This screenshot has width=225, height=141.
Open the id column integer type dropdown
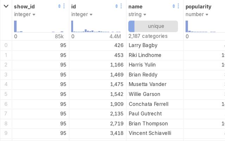pos(82,14)
